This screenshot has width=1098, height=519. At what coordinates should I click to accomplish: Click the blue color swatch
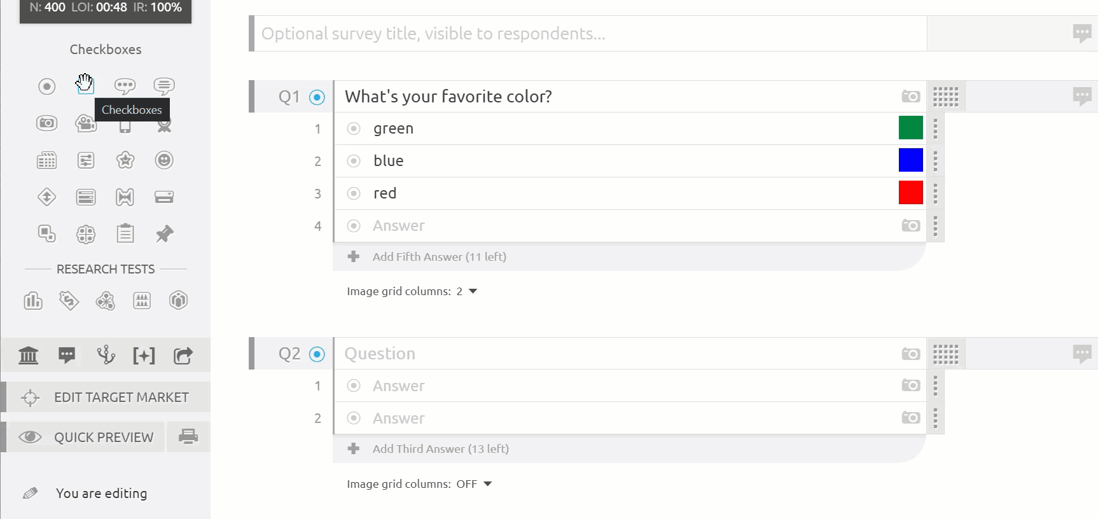pyautogui.click(x=911, y=160)
